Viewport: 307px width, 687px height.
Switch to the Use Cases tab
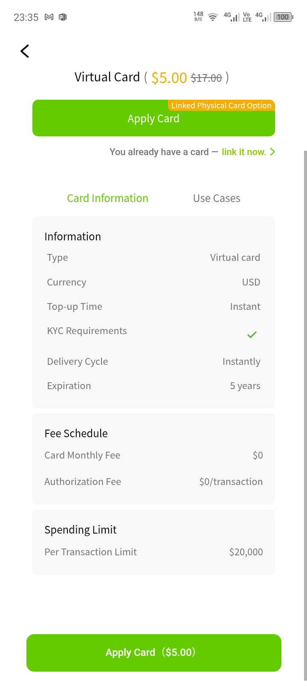point(217,198)
